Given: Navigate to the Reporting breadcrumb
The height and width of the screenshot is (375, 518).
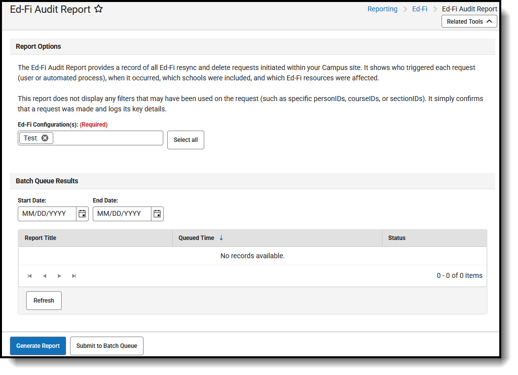Looking at the screenshot, I should point(382,8).
